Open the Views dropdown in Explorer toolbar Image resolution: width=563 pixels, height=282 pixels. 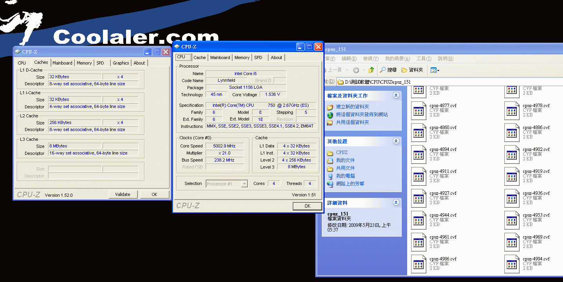(435, 70)
